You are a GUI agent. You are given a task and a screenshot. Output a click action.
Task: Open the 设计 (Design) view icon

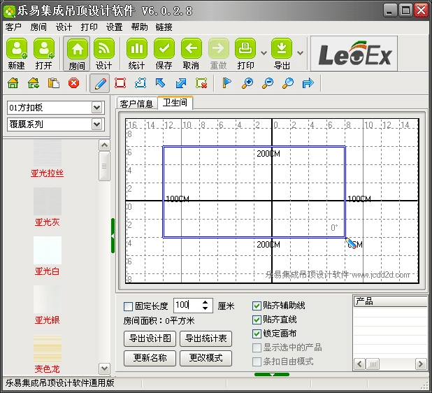point(104,50)
